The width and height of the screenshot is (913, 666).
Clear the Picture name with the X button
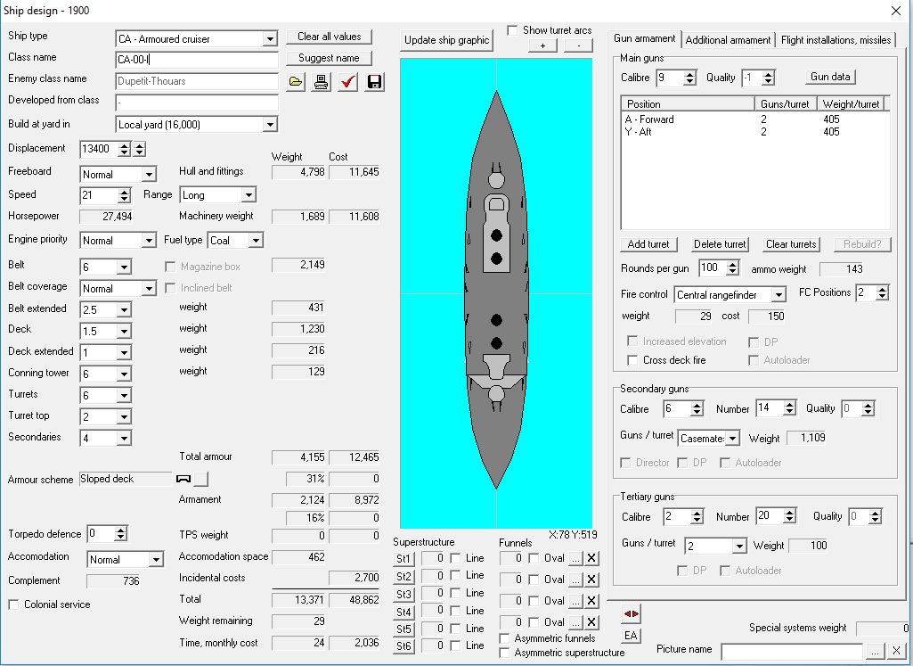click(x=896, y=650)
